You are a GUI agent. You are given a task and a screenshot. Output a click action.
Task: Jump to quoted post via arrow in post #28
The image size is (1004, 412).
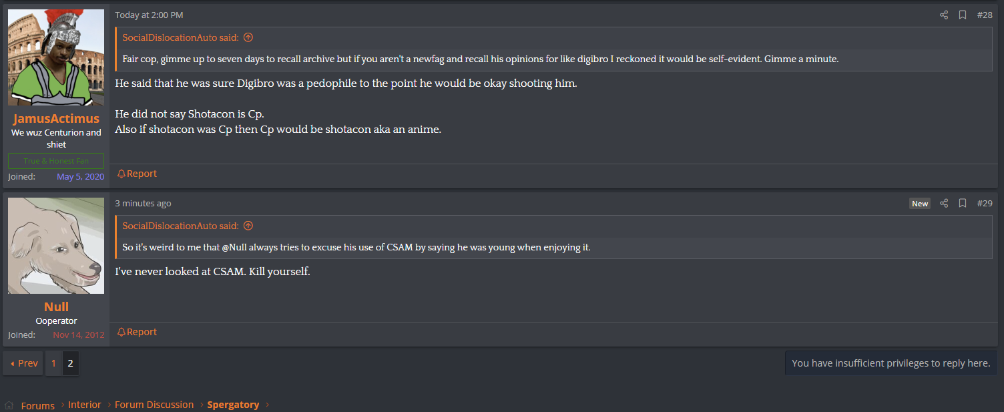coord(248,38)
